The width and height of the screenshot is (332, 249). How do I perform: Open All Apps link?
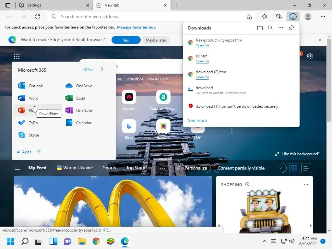tap(29, 152)
